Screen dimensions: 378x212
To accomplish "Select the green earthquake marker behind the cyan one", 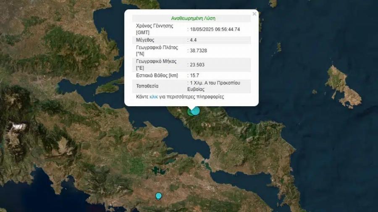I will (x=190, y=112).
